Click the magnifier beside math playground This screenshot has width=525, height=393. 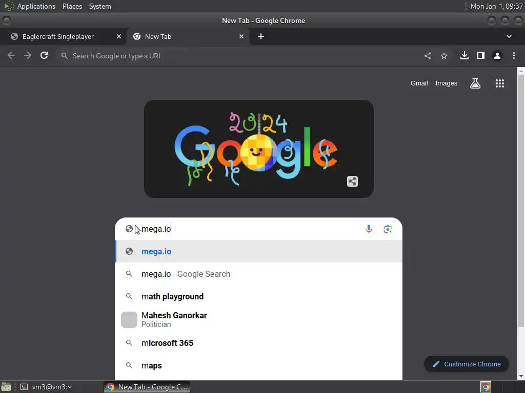129,296
